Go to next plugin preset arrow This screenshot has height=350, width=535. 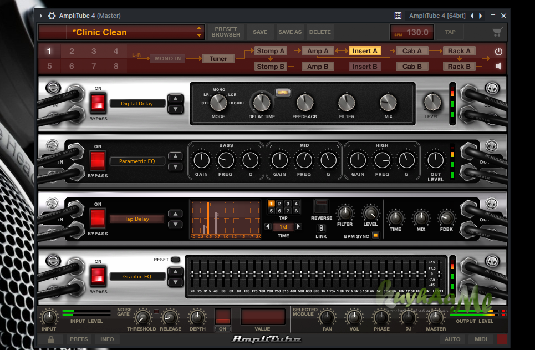481,16
